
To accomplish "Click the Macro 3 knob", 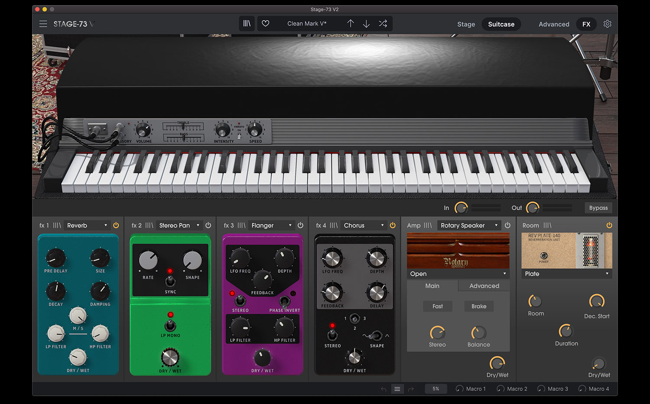I will [541, 389].
